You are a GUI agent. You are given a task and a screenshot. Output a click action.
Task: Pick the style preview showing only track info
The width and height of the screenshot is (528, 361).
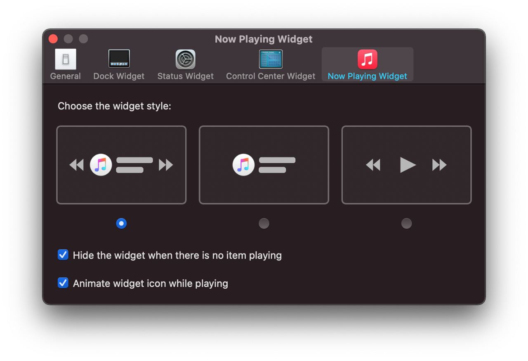click(264, 165)
